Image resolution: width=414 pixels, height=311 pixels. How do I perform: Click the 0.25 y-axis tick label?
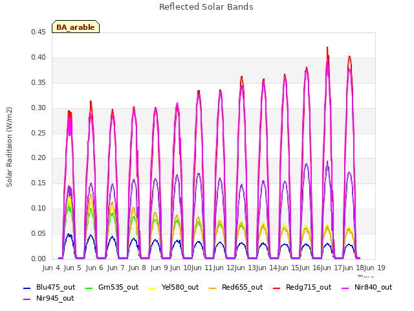pos(38,133)
